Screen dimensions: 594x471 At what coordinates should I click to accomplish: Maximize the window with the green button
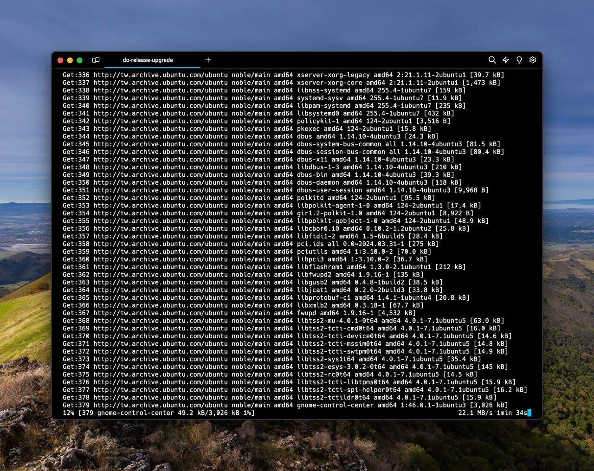click(80, 60)
